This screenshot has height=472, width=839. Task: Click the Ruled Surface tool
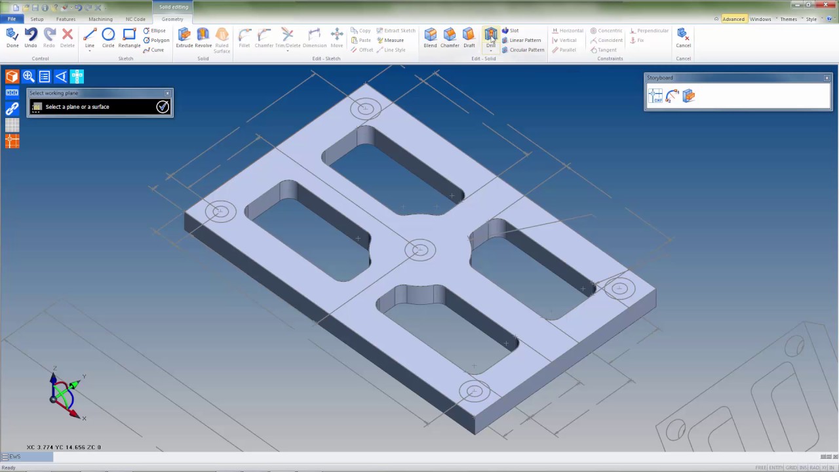point(222,40)
